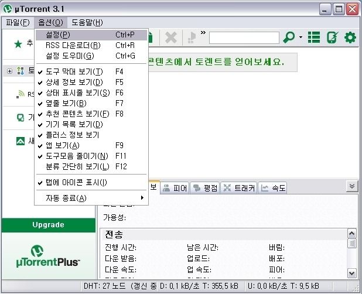Open preferences via gear icon
Viewport: 362px width, 294px height.
(350, 37)
